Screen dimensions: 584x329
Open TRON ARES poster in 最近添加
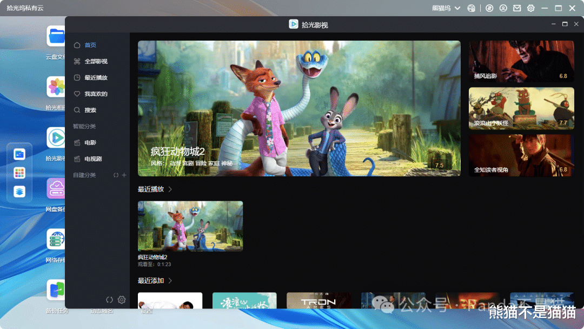319,301
